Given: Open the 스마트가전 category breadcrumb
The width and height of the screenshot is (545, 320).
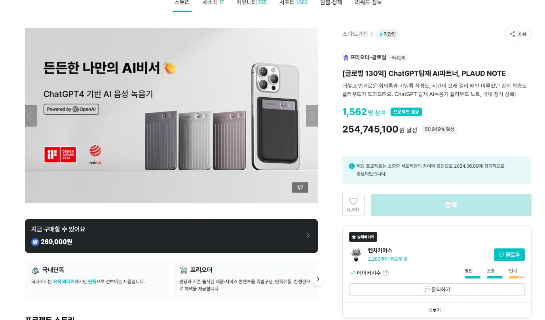Looking at the screenshot, I should point(355,34).
